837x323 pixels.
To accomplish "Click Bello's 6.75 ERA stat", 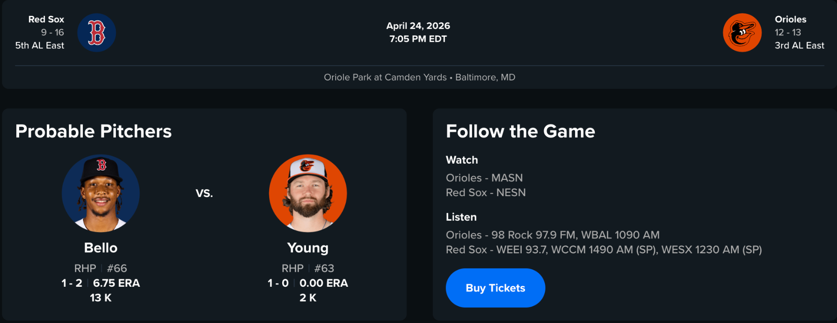I will point(116,283).
